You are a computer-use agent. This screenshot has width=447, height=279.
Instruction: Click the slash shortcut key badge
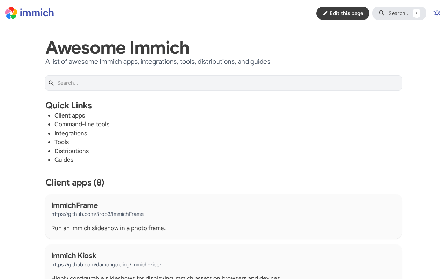[416, 13]
